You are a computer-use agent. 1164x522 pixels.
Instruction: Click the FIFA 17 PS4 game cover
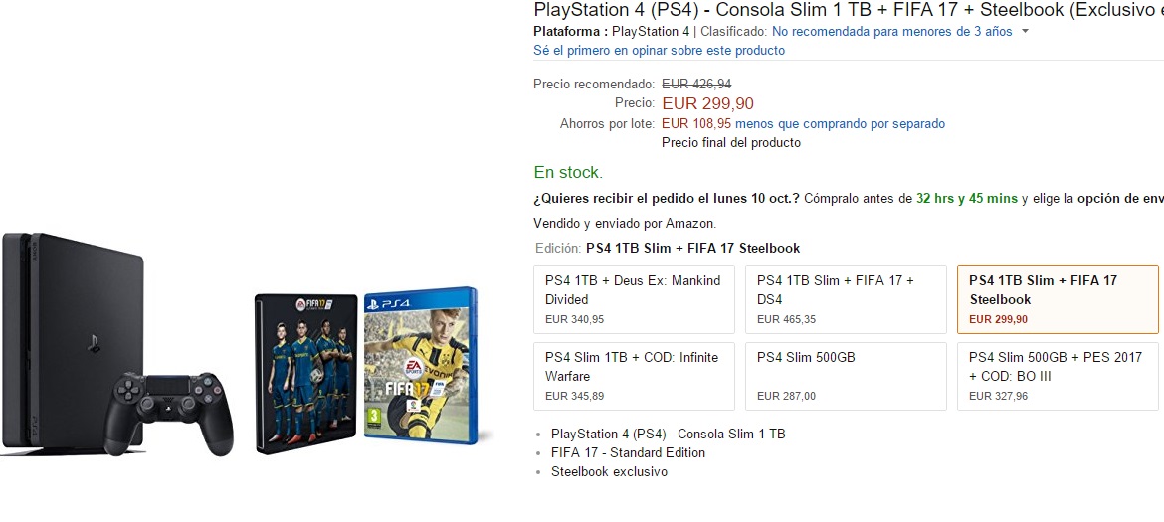point(420,364)
